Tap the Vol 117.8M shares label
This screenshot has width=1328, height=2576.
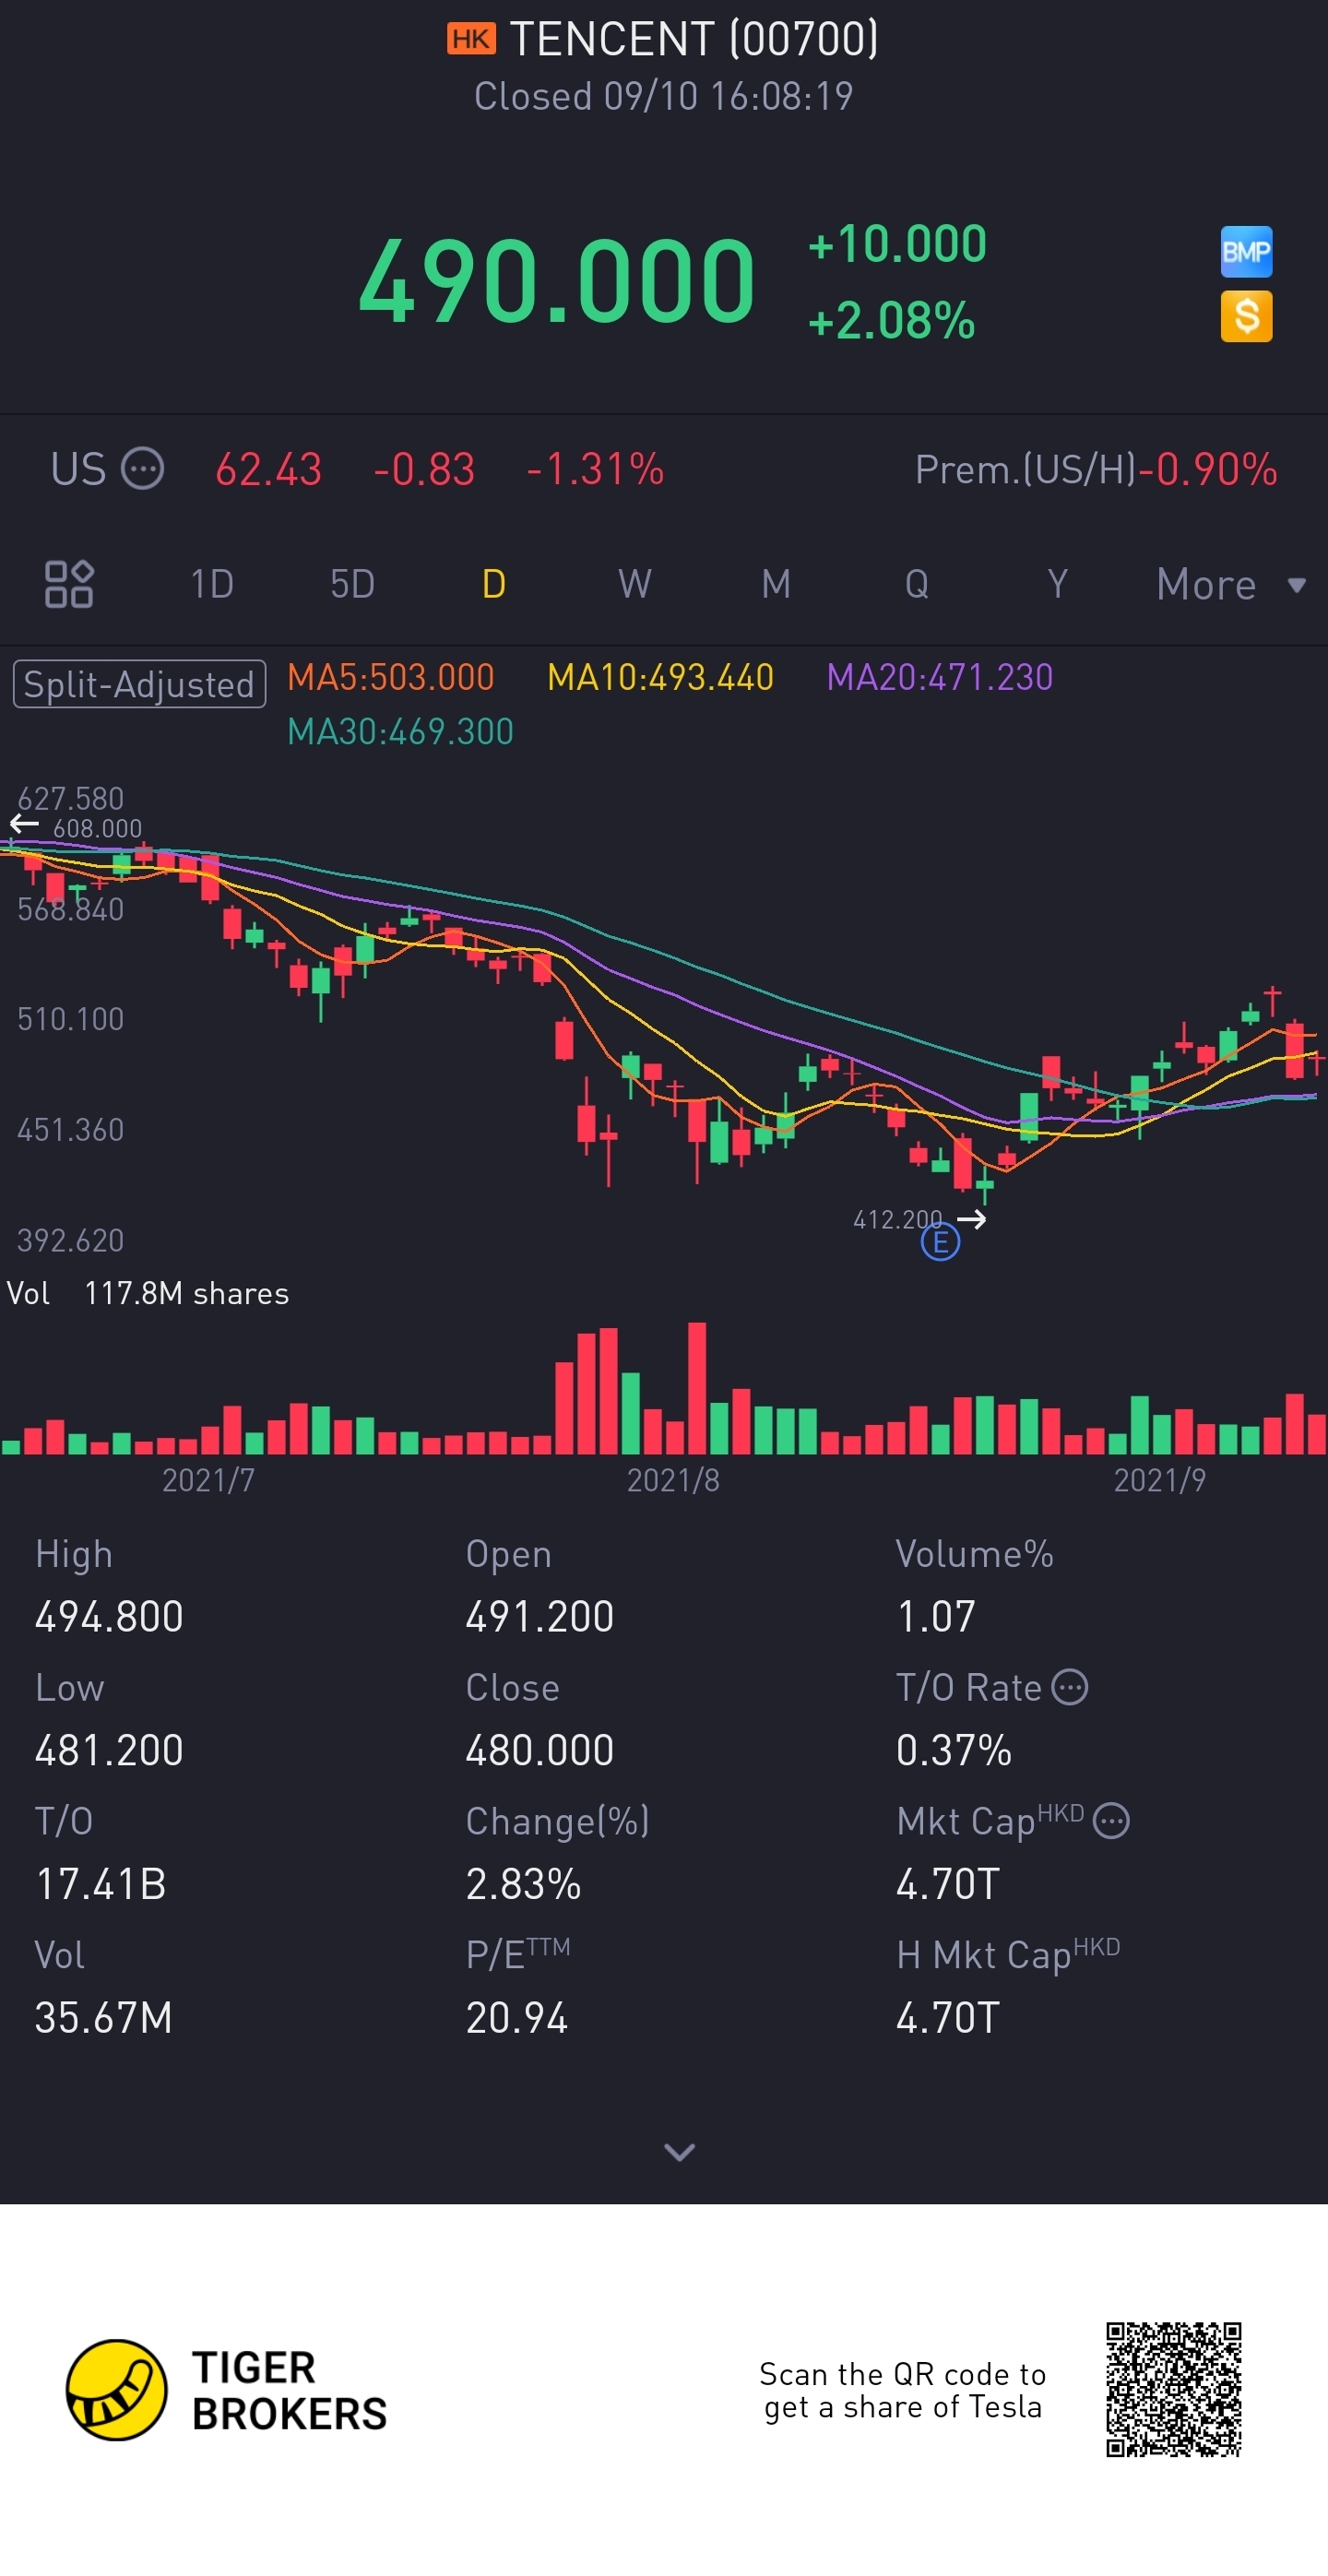point(148,1293)
